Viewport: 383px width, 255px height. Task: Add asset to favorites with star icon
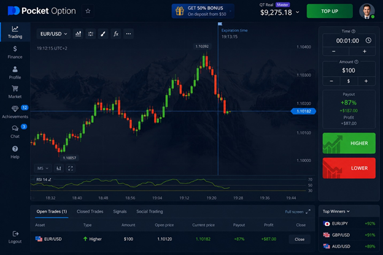(88, 11)
